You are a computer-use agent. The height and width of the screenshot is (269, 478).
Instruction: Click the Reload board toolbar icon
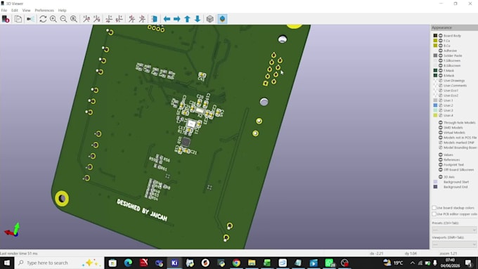pyautogui.click(x=6, y=19)
